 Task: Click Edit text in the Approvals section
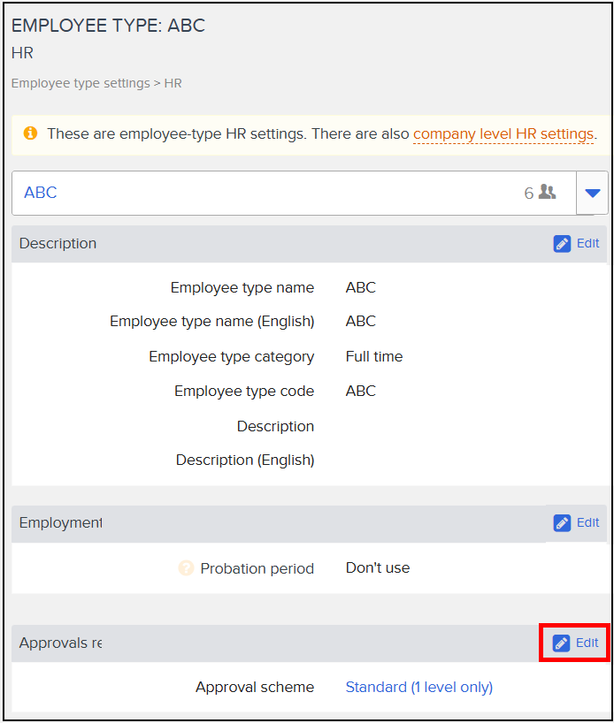pyautogui.click(x=587, y=643)
